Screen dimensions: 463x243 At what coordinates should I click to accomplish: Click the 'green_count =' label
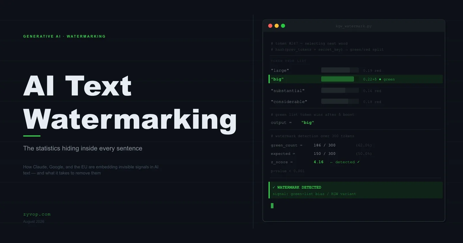[x=286, y=145]
